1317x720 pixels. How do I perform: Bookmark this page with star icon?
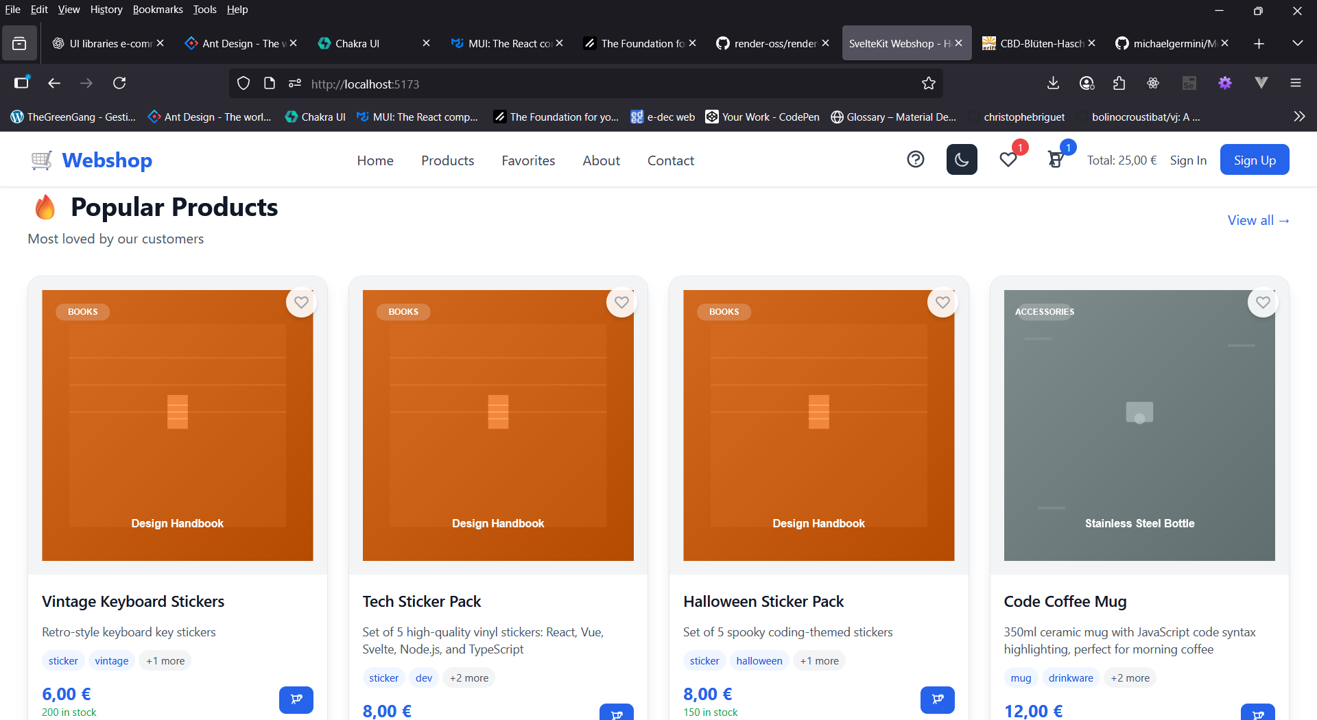click(x=929, y=84)
